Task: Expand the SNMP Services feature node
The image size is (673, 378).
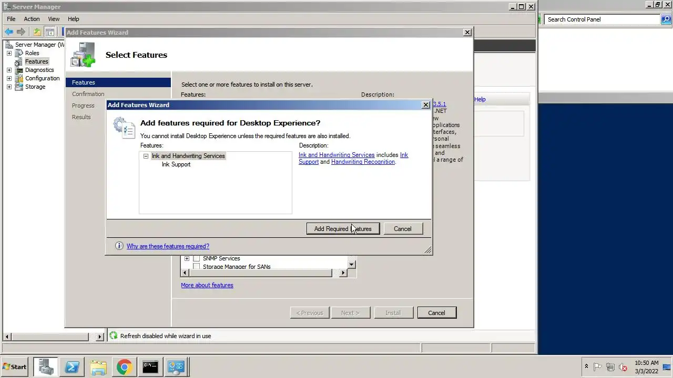Action: [187, 258]
